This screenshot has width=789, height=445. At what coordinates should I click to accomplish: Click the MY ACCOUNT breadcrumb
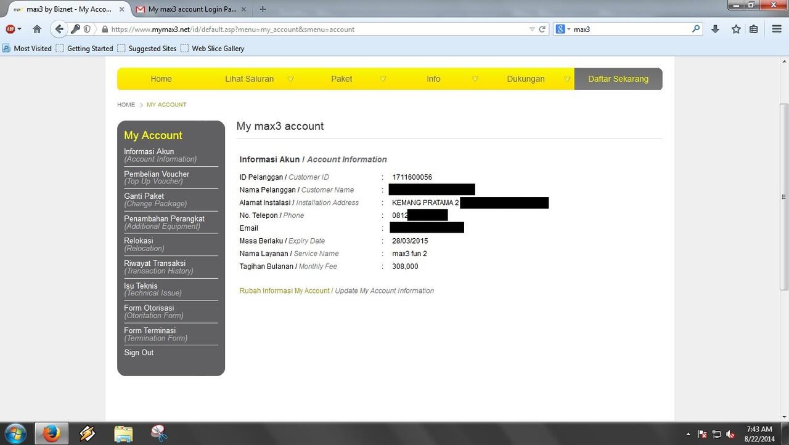pos(166,105)
